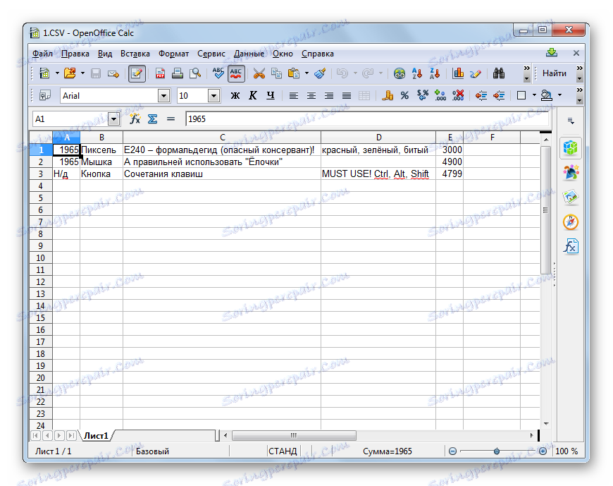Click the Print printer icon
The image size is (613, 486).
(177, 73)
